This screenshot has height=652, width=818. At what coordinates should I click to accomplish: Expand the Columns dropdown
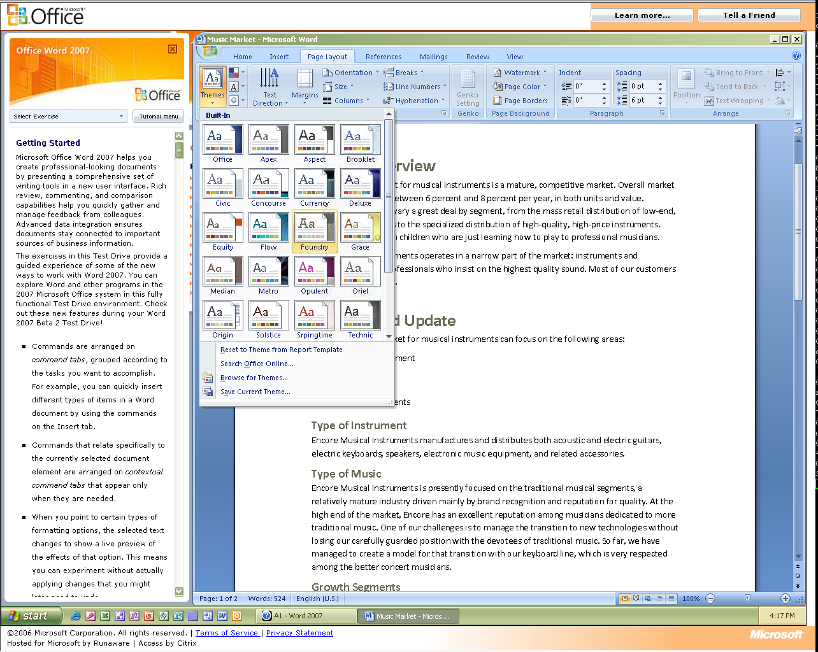[x=347, y=101]
